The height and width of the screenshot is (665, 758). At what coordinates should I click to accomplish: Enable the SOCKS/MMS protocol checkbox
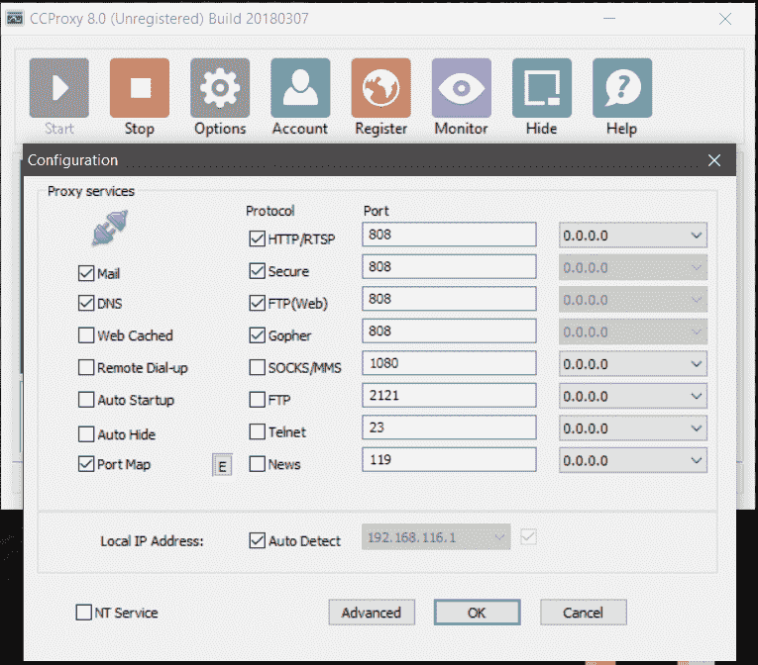[258, 367]
